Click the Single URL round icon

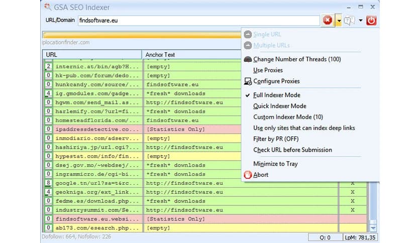pyautogui.click(x=248, y=35)
